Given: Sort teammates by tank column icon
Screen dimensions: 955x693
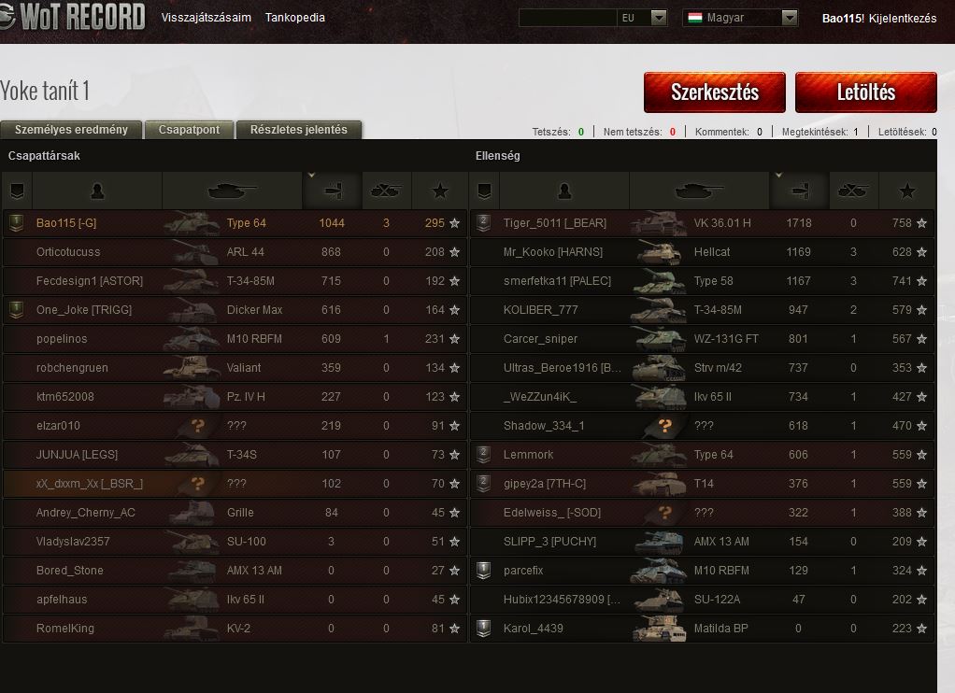Looking at the screenshot, I should [x=232, y=191].
